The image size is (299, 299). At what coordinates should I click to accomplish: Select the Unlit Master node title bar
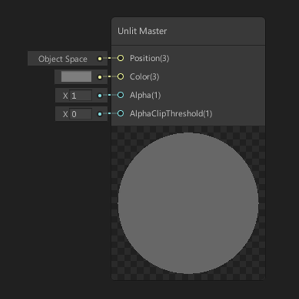(x=188, y=31)
